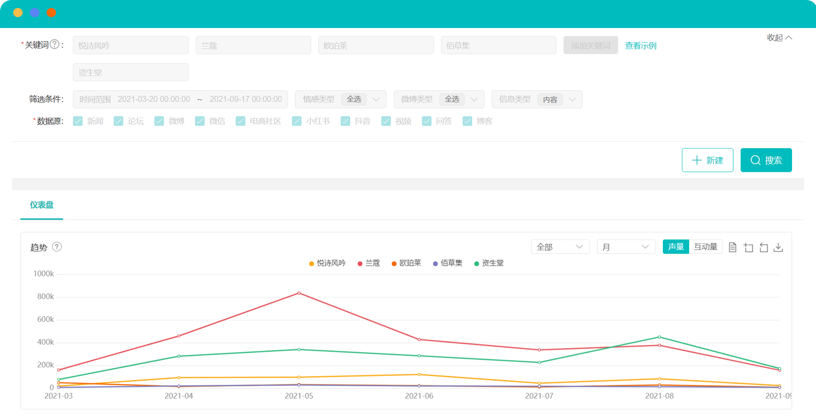
Task: Uncheck the 微信 data source
Action: pos(199,121)
